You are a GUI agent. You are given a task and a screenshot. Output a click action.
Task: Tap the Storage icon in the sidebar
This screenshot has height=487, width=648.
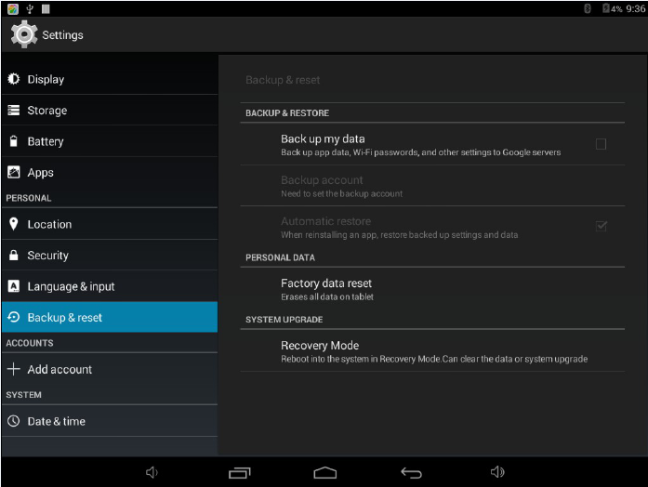[14, 110]
